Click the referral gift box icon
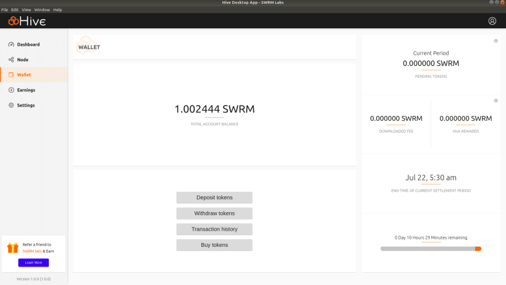Image resolution: width=506 pixels, height=285 pixels. pyautogui.click(x=13, y=247)
